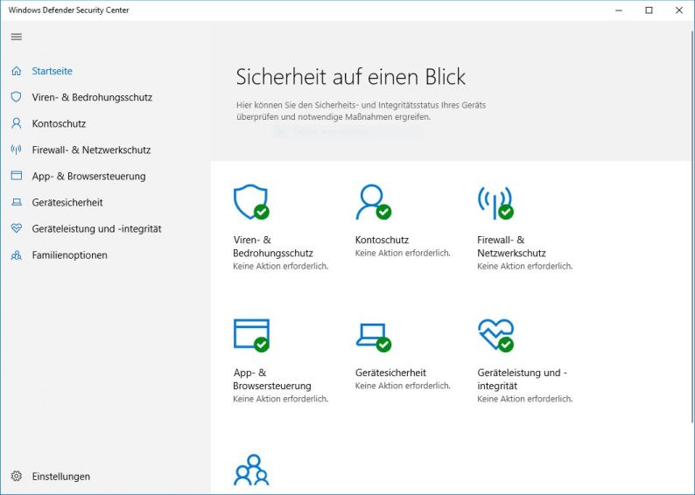Screen dimensions: 695x495
Task: Go to Kontoschutz in the sidebar
Action: [x=59, y=123]
